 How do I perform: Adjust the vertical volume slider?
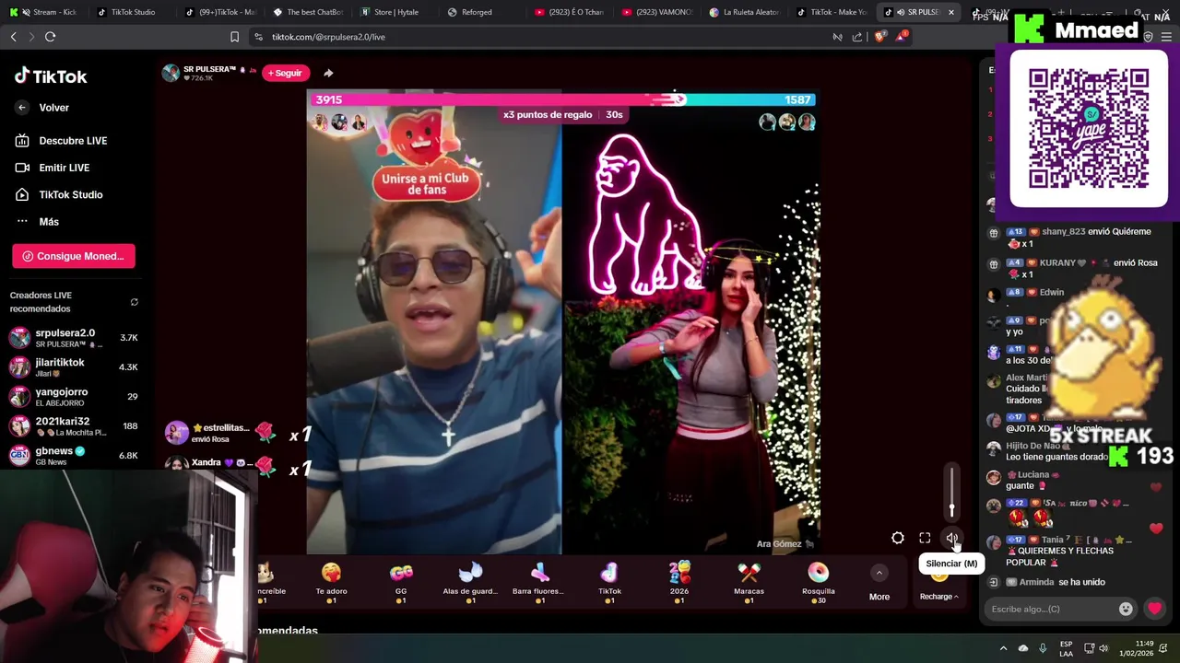pos(952,492)
